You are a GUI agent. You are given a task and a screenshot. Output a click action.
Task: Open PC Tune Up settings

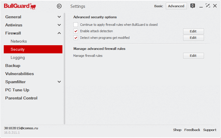(x=17, y=90)
